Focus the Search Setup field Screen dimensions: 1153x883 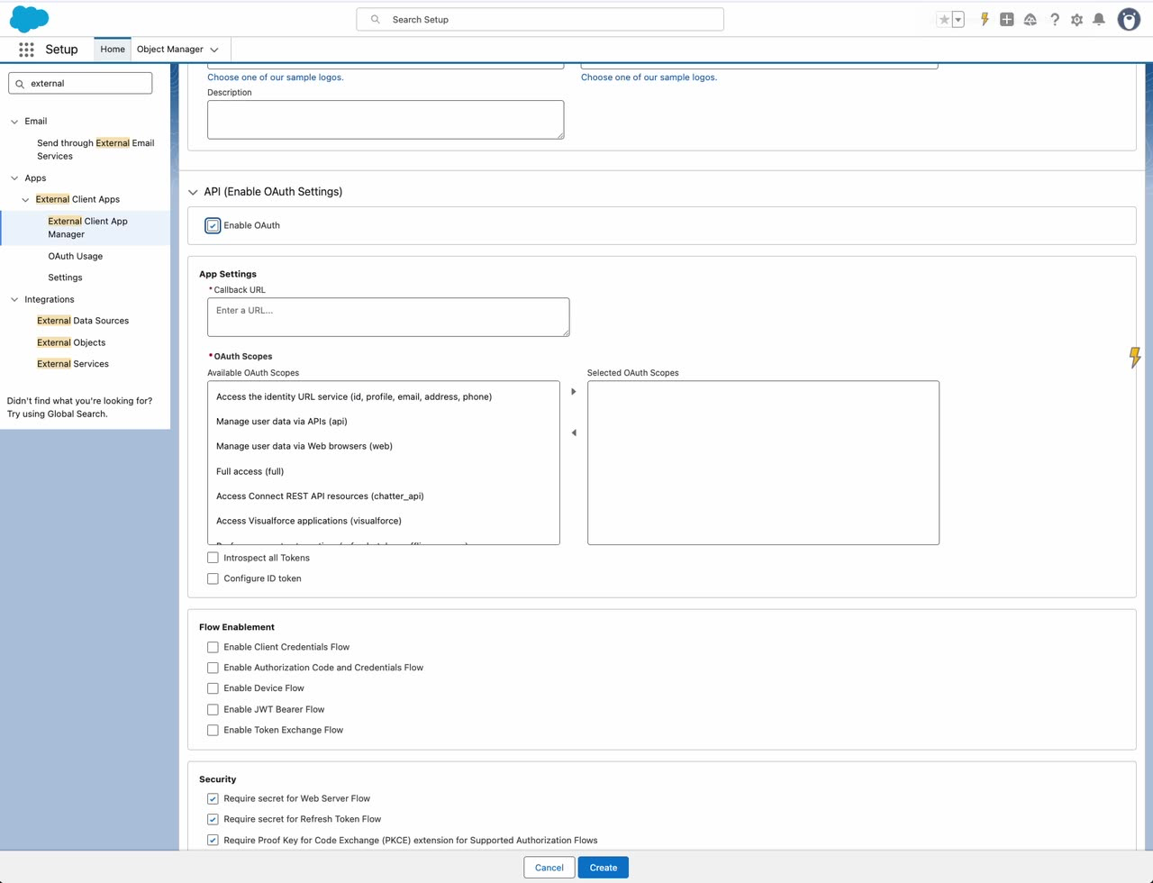(x=540, y=19)
